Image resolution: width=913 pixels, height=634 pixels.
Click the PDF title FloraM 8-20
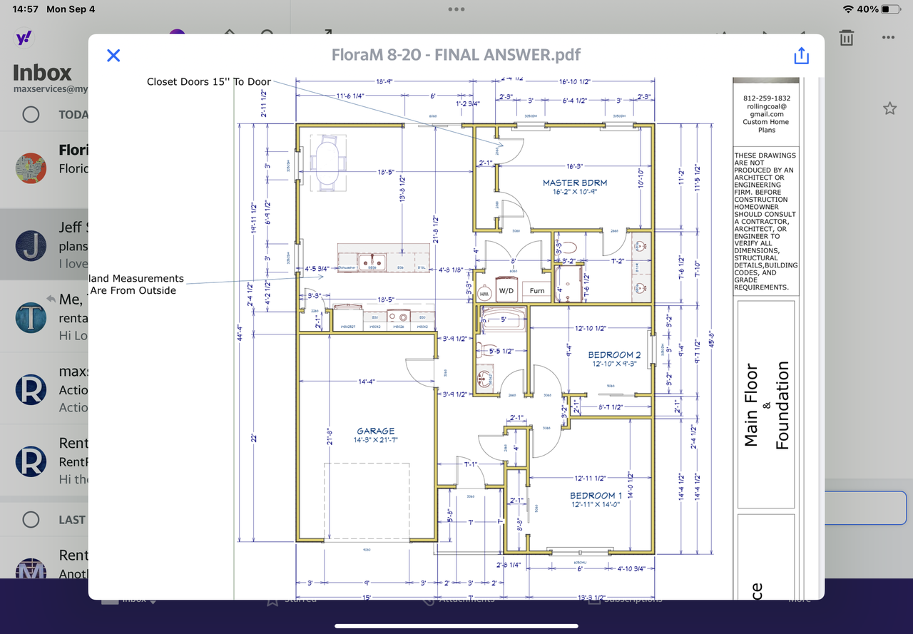pos(456,56)
